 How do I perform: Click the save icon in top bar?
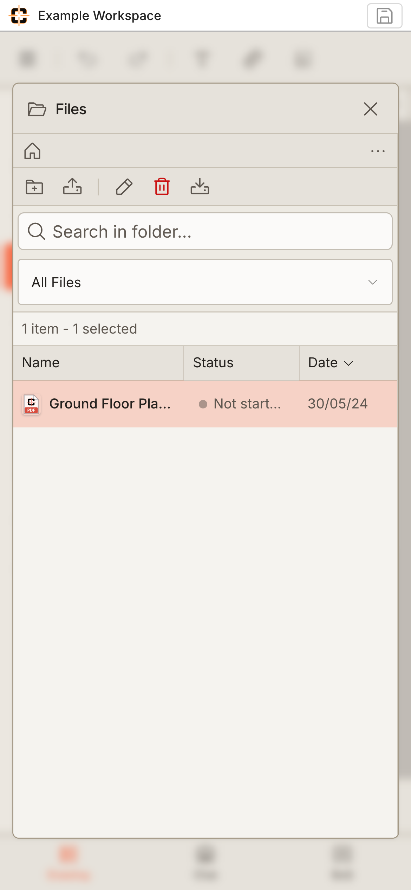pos(384,16)
